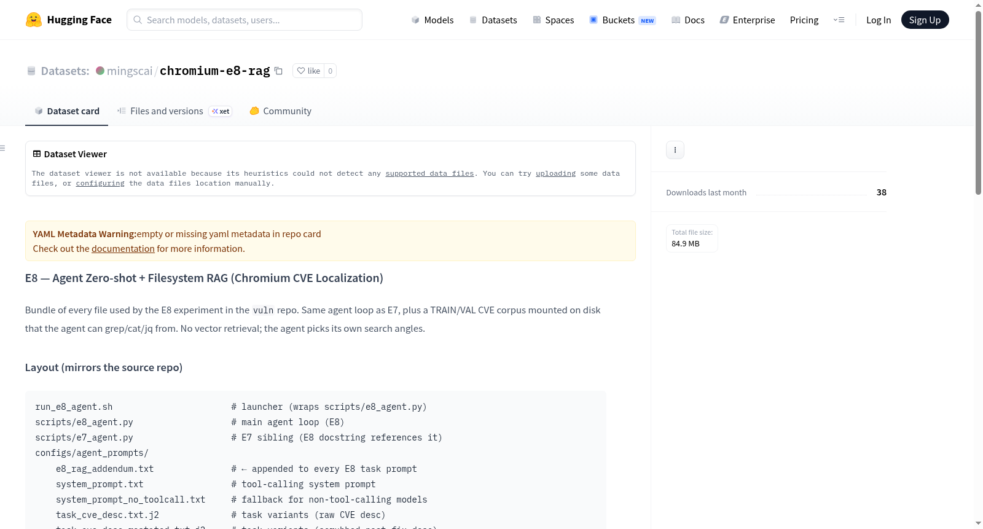
Task: Click the Dataset Viewer table icon
Action: coord(37,154)
